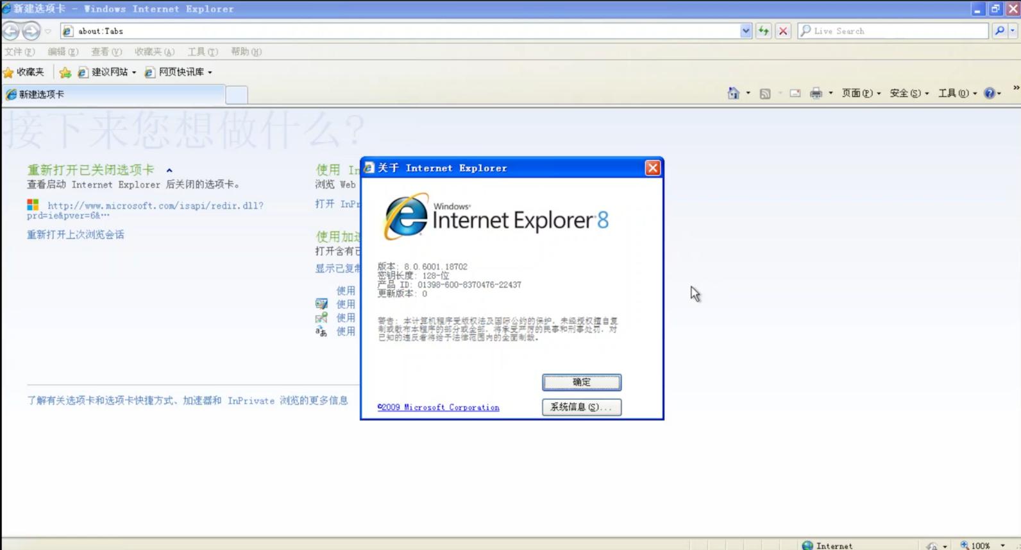This screenshot has width=1021, height=550.
Task: Stop loading with the red X icon
Action: click(x=783, y=31)
